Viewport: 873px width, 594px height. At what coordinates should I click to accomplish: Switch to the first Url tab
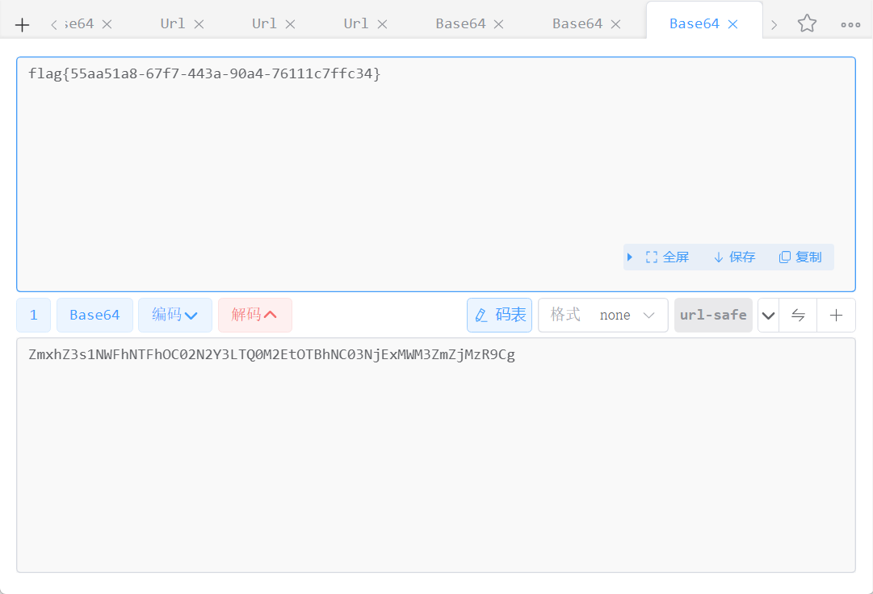tap(173, 24)
